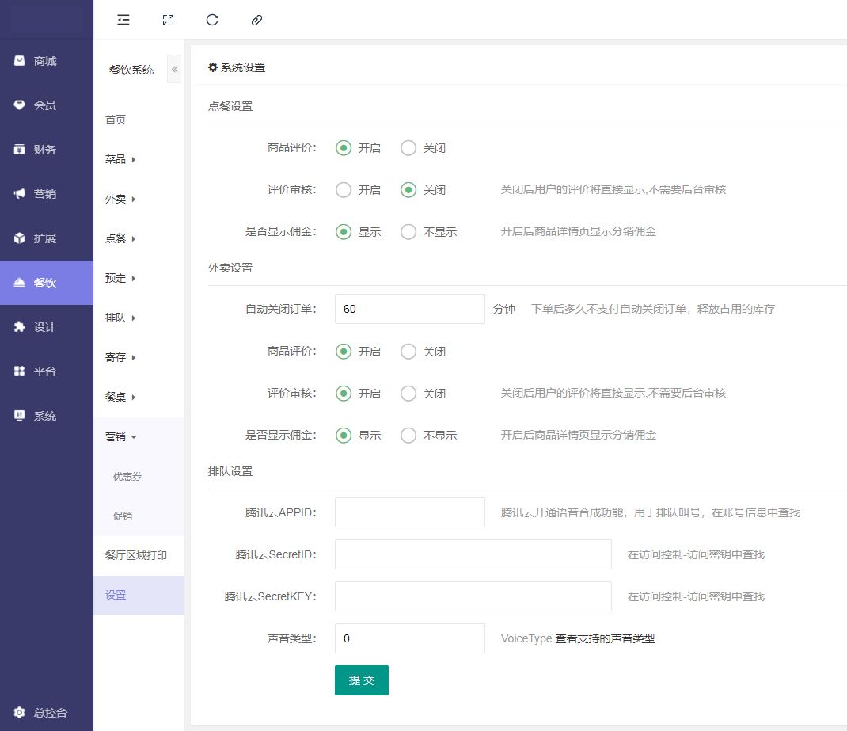847x731 pixels.
Task: Open 查看支持的声音类型 link
Action: click(x=605, y=638)
